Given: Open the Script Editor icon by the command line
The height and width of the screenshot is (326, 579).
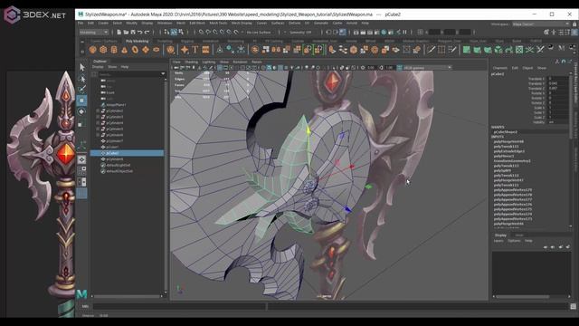Looking at the screenshot, I should (x=573, y=306).
